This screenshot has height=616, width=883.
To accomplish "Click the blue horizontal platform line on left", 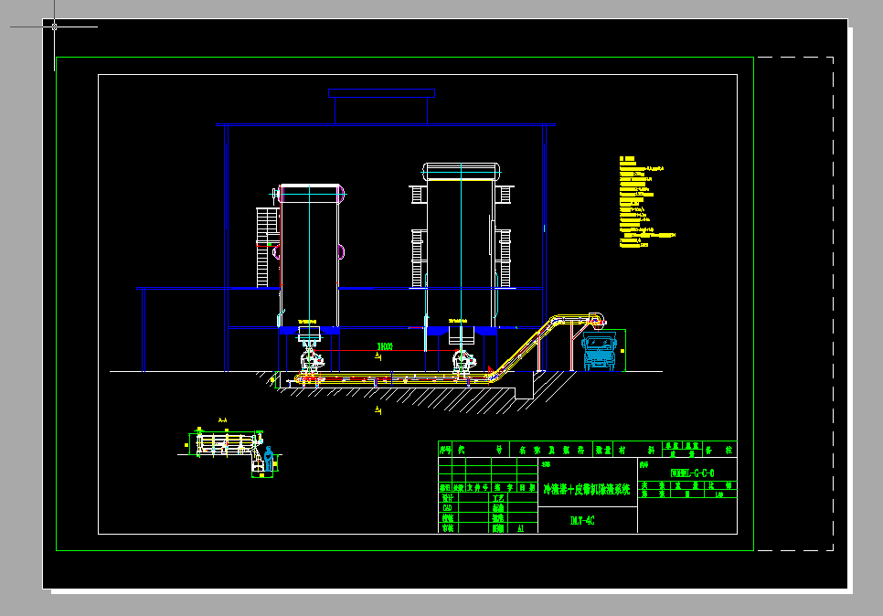I will 207,289.
